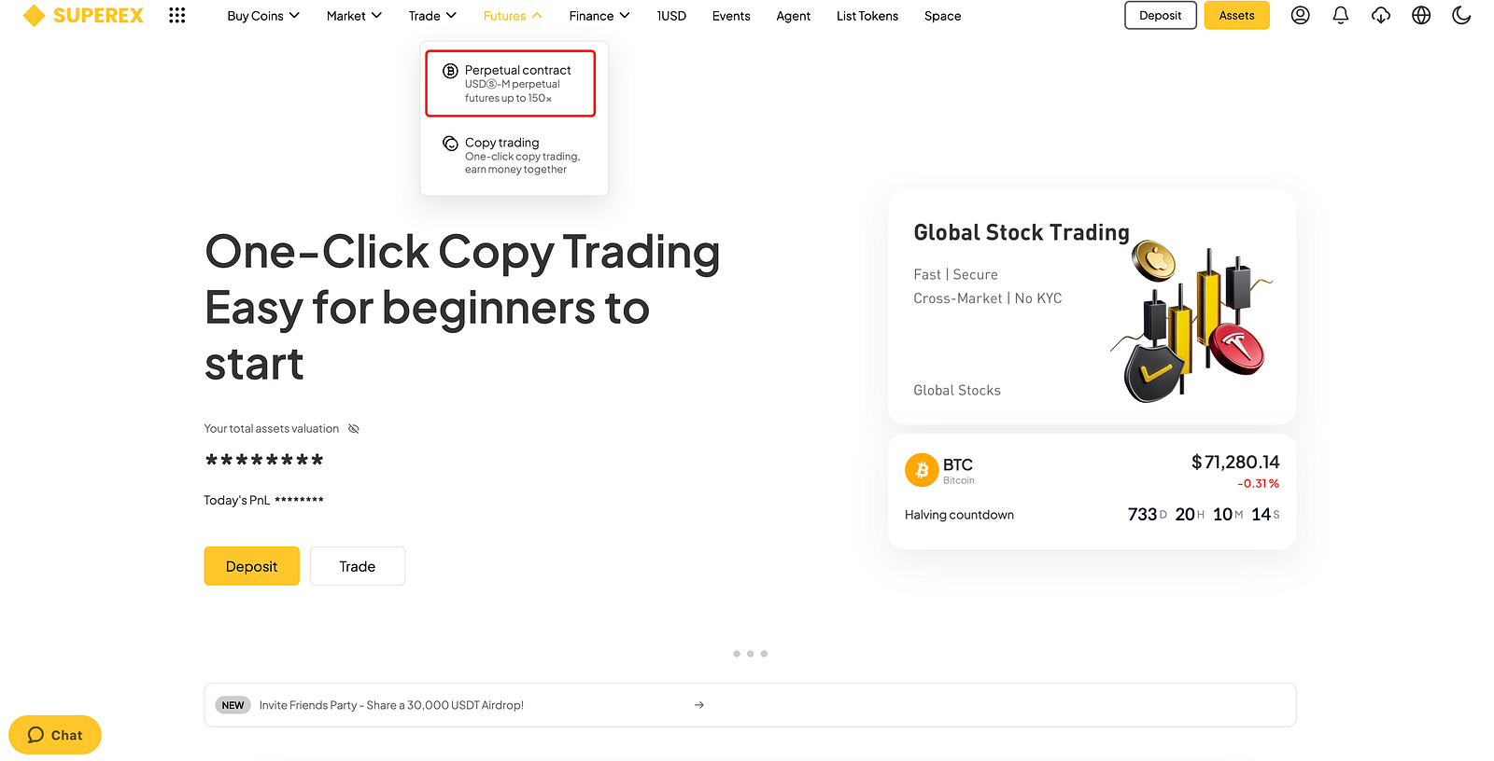The width and height of the screenshot is (1494, 761).
Task: Click the yellow Deposit button below PnL
Action: pyautogui.click(x=252, y=566)
